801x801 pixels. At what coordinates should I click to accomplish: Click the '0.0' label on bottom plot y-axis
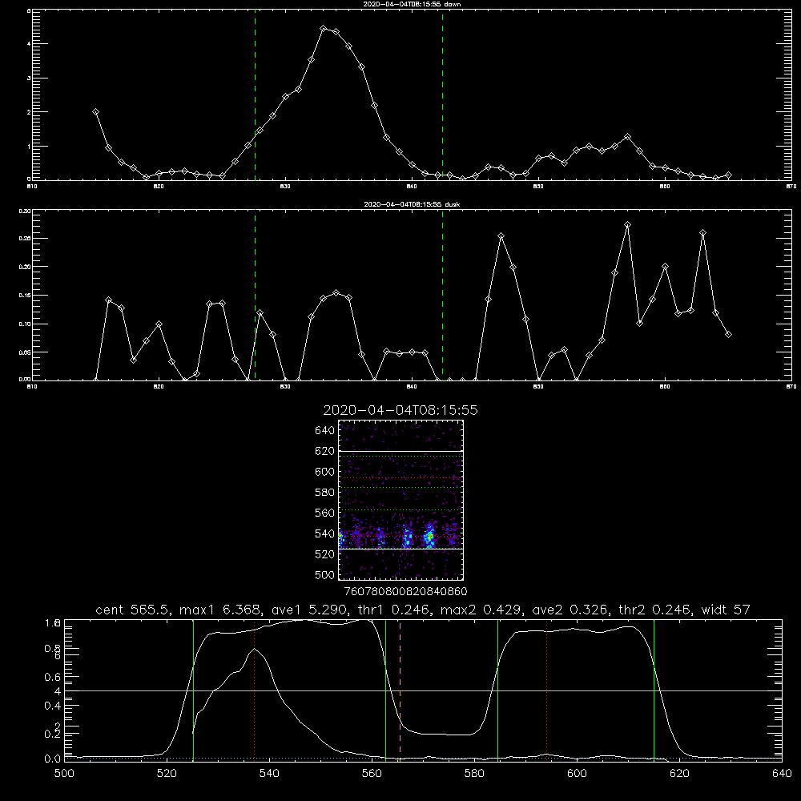52,759
